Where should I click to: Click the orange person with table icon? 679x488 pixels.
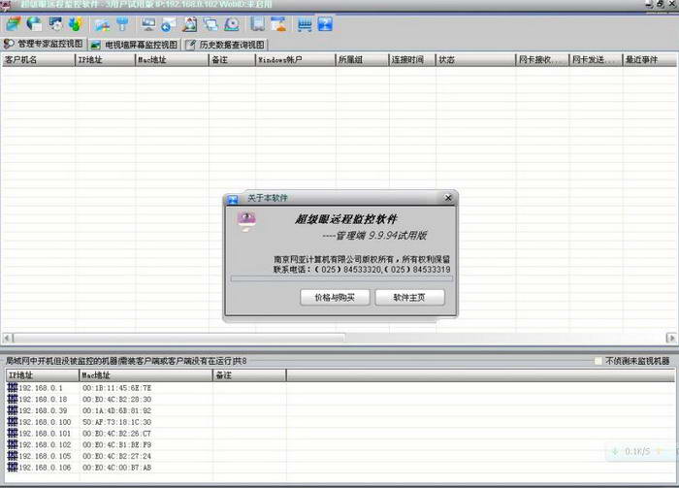pos(279,24)
